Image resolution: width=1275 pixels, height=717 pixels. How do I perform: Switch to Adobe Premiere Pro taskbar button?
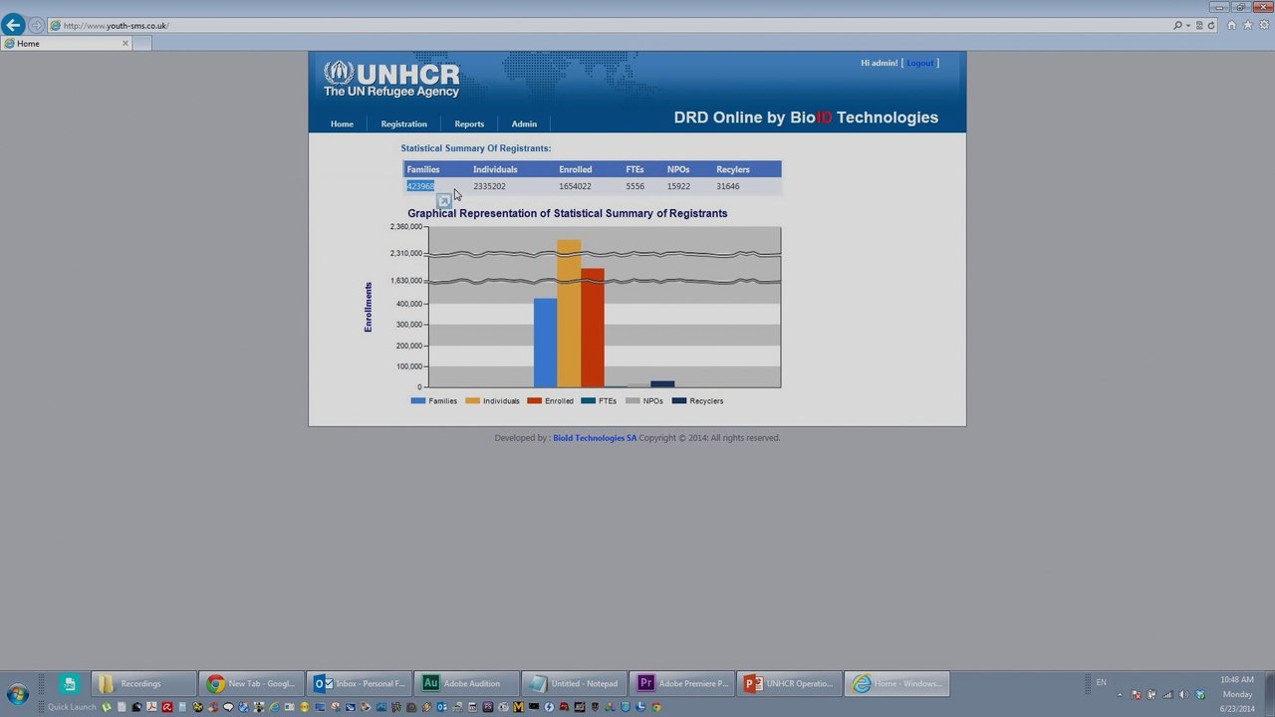point(682,684)
